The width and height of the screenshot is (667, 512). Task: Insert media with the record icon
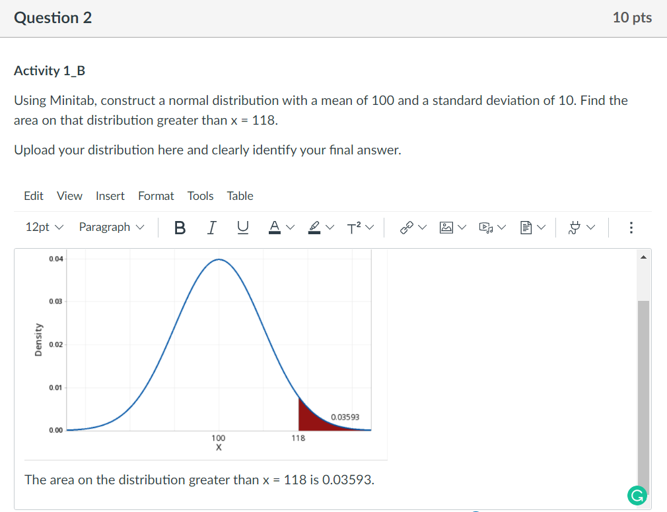[x=487, y=228]
